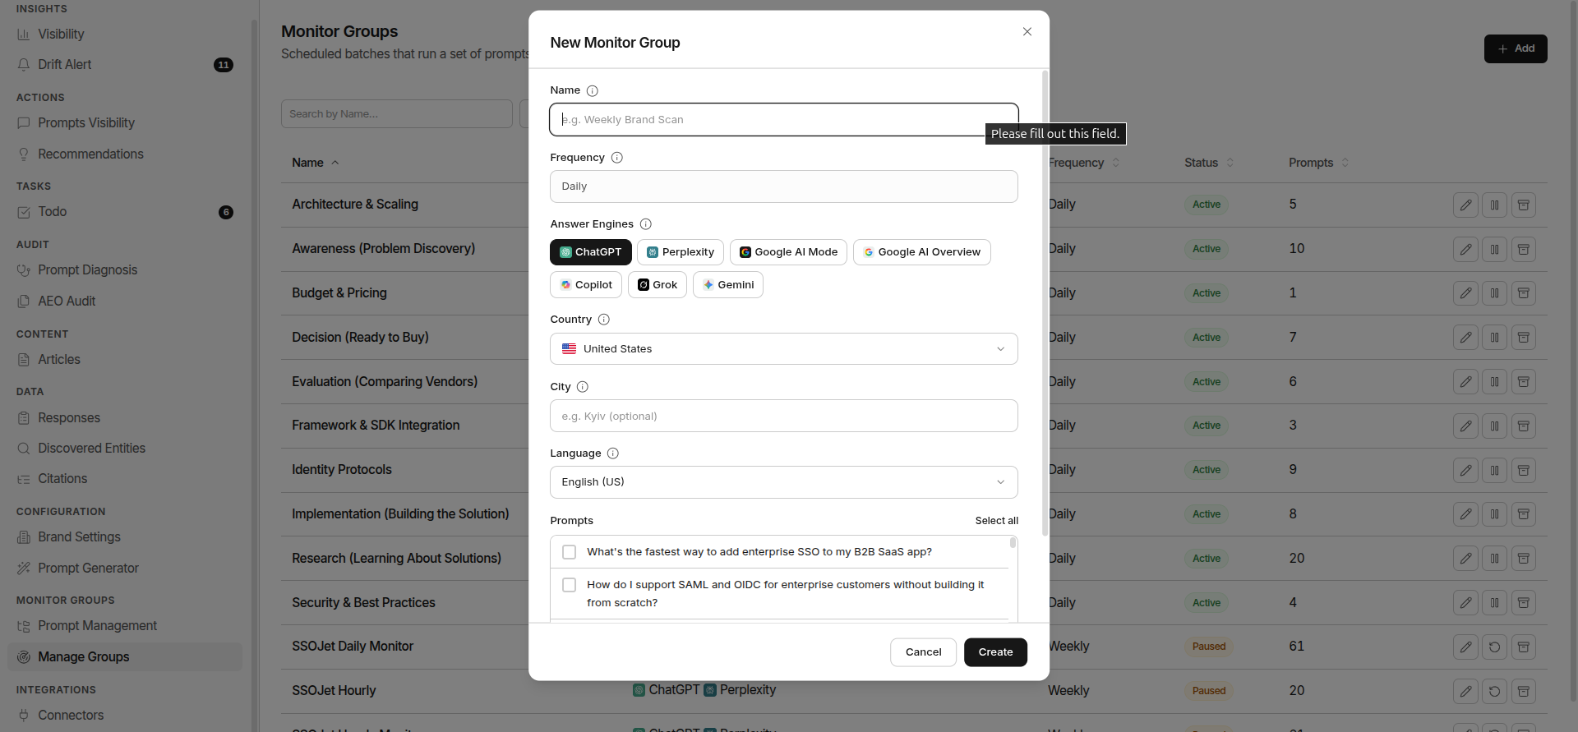The height and width of the screenshot is (732, 1578).
Task: Click the City info icon
Action: click(x=582, y=387)
